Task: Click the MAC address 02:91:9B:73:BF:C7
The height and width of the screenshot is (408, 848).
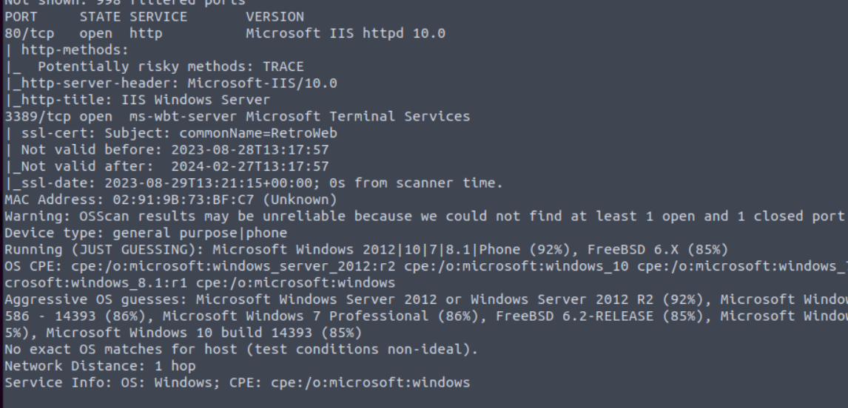Action: click(184, 200)
